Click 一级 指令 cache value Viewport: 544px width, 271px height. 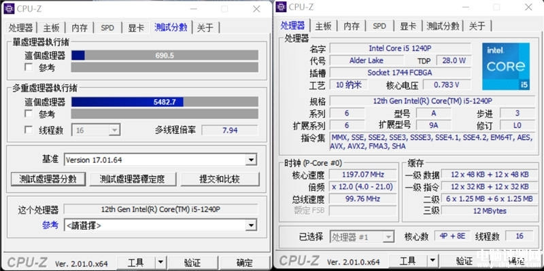pyautogui.click(x=490, y=187)
